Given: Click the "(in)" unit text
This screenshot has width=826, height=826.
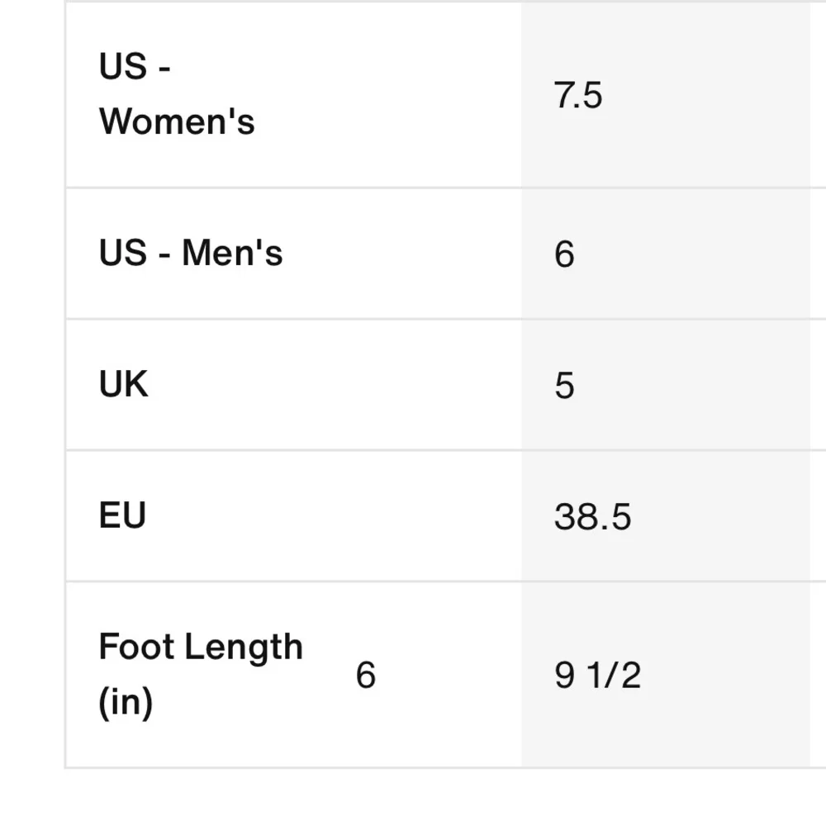Looking at the screenshot, I should 126,703.
